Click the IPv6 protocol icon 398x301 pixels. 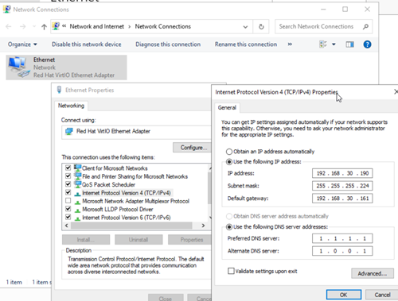click(77, 218)
